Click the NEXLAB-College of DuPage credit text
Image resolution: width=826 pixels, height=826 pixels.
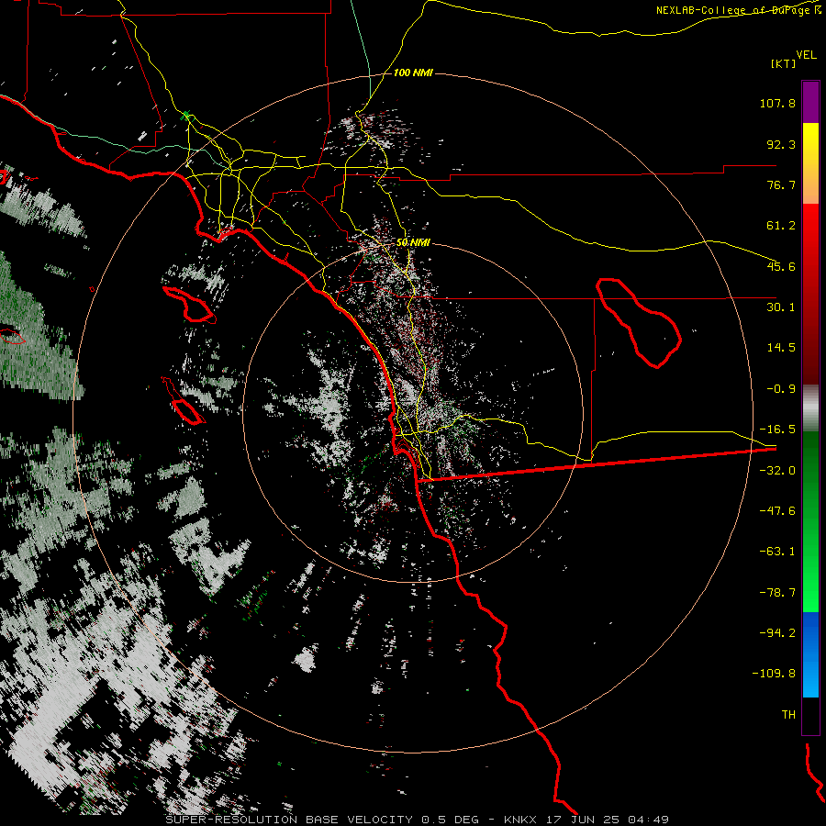point(739,10)
